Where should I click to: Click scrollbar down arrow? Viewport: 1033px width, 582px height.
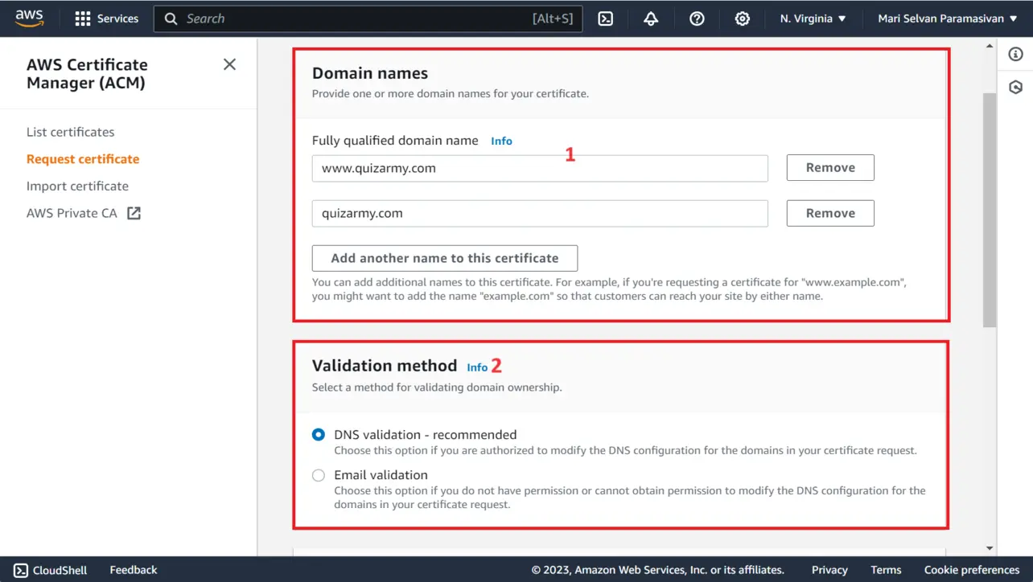coord(990,548)
